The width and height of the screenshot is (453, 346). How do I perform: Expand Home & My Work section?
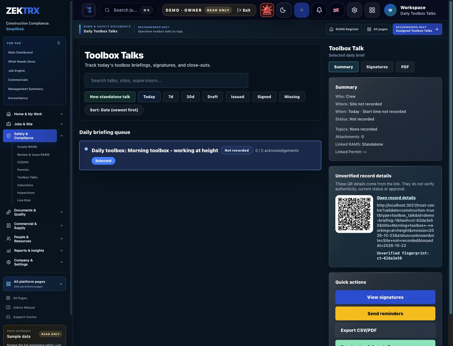62,114
